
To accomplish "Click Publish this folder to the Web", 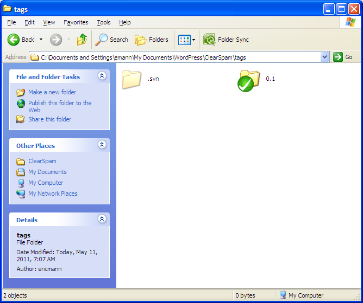I will pyautogui.click(x=60, y=106).
